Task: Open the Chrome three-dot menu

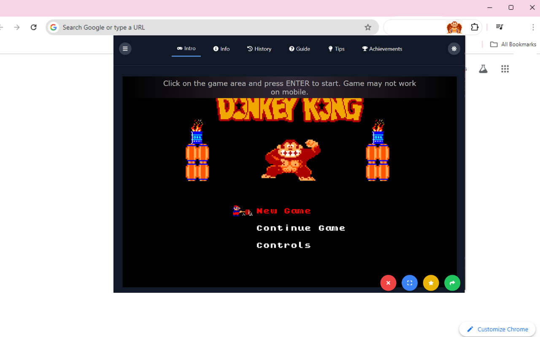Action: click(x=533, y=27)
